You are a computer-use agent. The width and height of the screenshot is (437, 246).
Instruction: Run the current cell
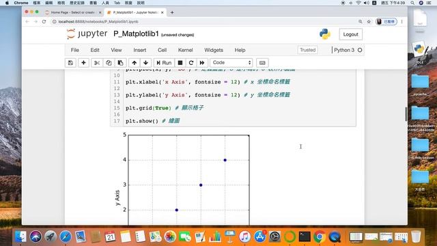click(164, 63)
